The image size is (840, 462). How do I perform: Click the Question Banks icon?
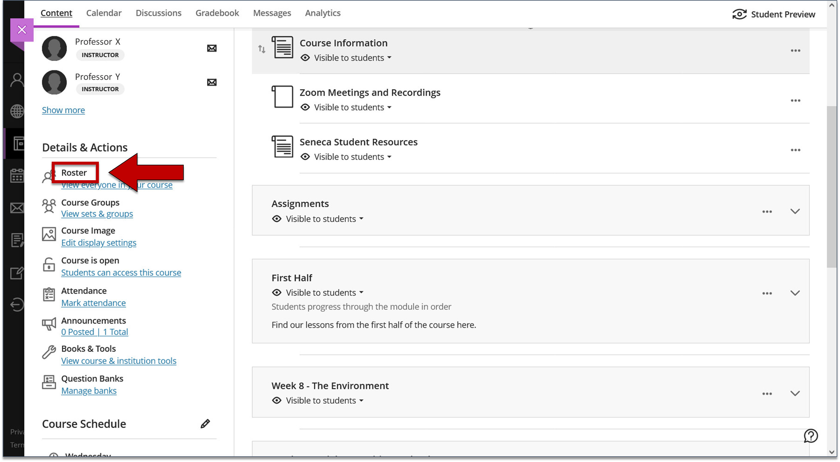[x=48, y=382]
